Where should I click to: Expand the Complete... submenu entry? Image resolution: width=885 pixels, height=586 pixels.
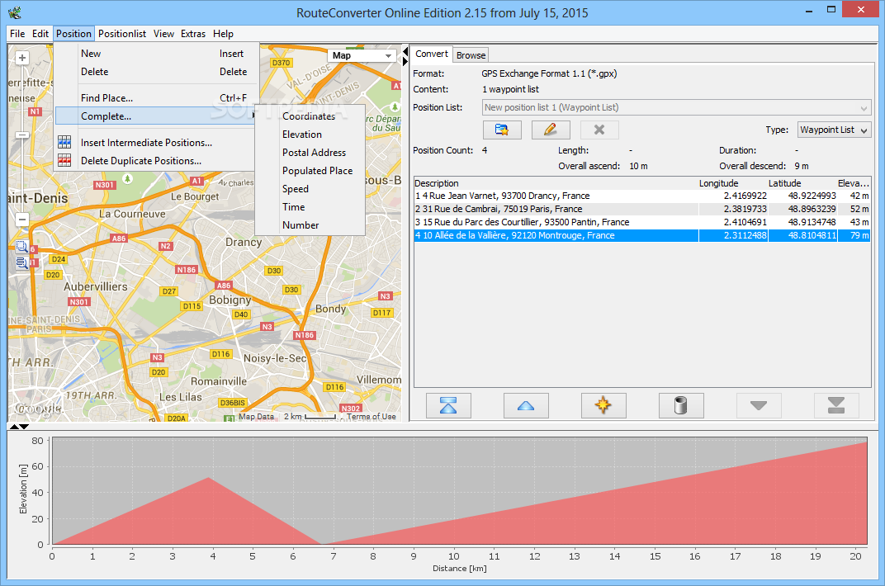[x=156, y=116]
